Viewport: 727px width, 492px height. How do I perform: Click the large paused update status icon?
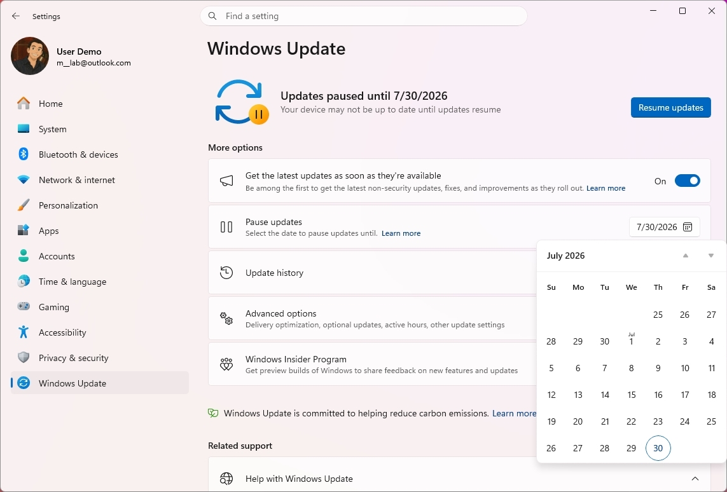click(242, 102)
